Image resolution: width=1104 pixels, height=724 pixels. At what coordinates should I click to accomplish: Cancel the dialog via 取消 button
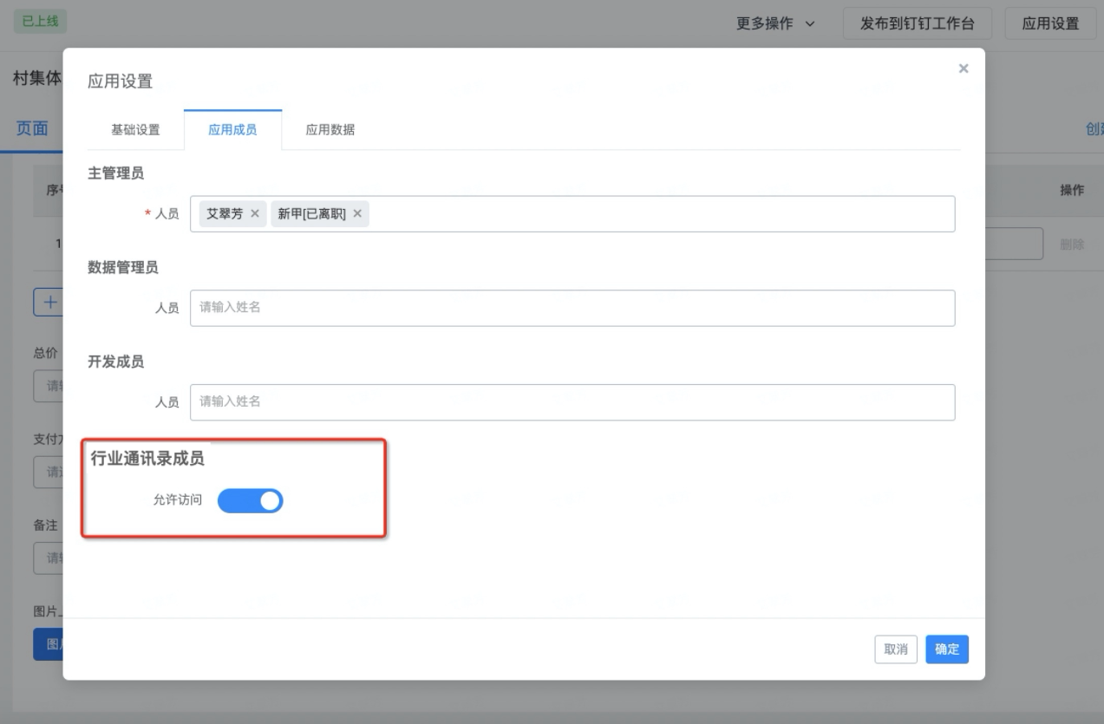click(x=896, y=649)
